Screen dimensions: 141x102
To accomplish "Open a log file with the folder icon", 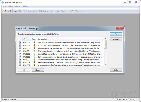I will pos(5,11).
